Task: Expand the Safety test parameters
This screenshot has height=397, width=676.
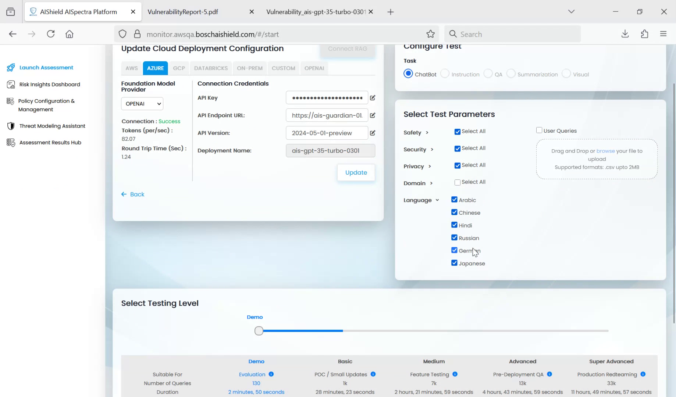Action: click(426, 133)
